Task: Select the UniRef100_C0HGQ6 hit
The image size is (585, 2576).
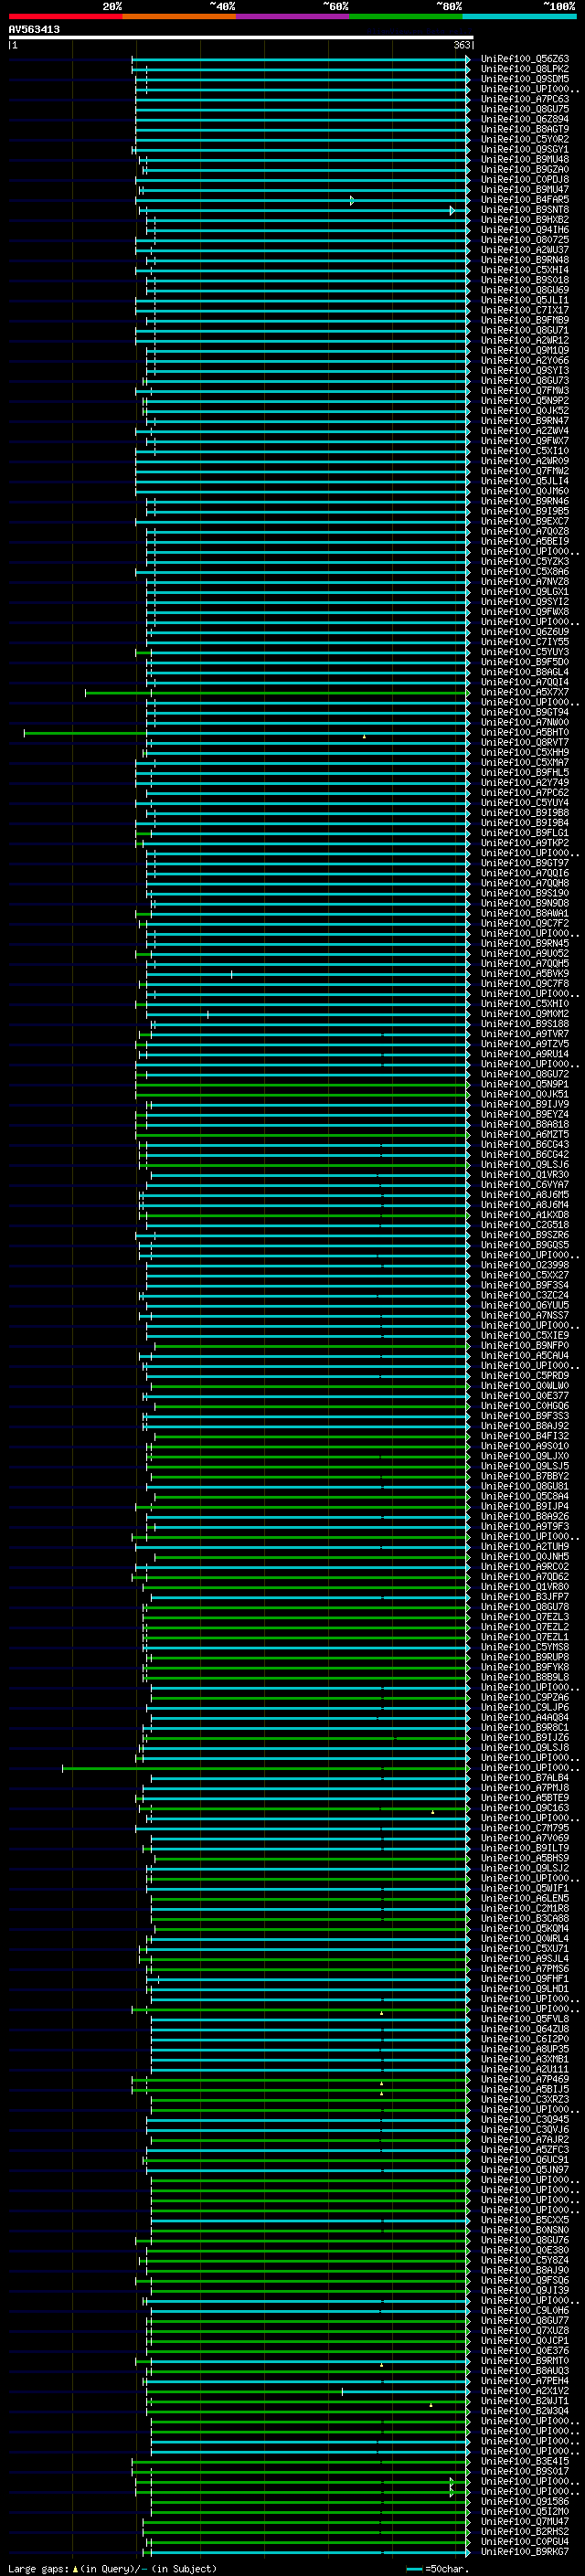Action: (x=525, y=1406)
